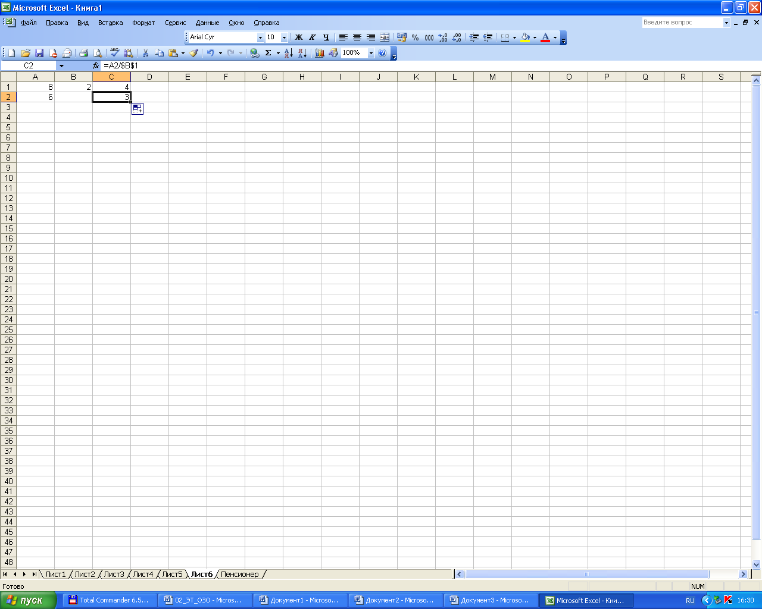Switch to the Лист1 sheet tab
The width and height of the screenshot is (762, 609).
[x=55, y=574]
